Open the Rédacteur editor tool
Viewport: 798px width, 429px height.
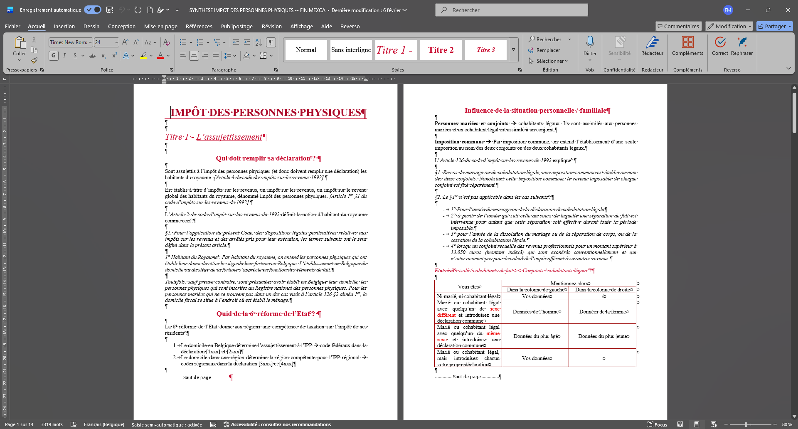coord(652,46)
